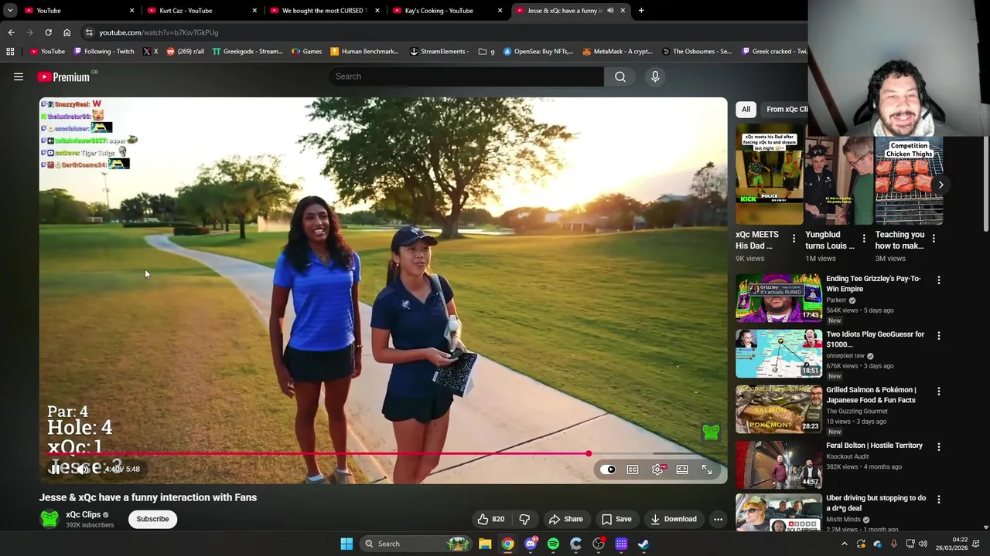This screenshot has height=556, width=990.
Task: Select the All filter chip
Action: (746, 109)
